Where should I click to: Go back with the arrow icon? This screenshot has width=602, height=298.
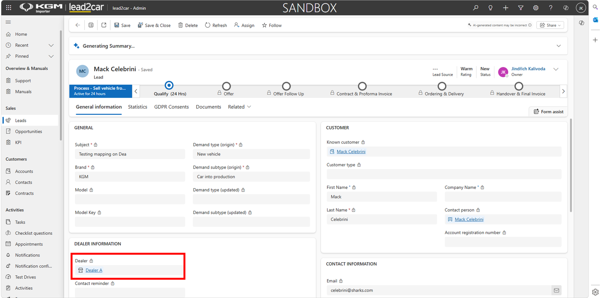click(x=78, y=25)
